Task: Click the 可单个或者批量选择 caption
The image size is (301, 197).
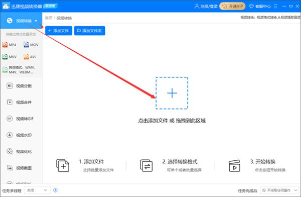Action: (184, 170)
